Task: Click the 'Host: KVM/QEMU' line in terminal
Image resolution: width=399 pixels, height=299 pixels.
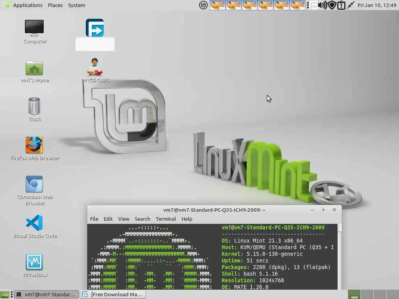Action: (x=277, y=247)
